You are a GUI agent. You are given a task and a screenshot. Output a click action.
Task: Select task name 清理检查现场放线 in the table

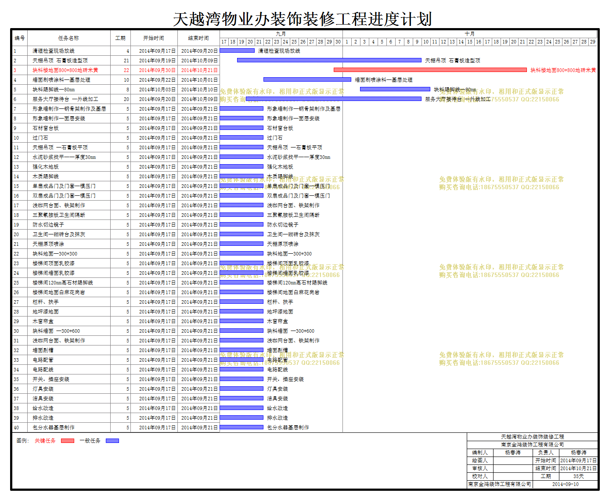click(x=54, y=51)
